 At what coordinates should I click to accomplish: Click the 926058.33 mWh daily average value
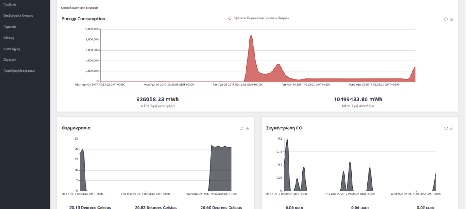[157, 99]
